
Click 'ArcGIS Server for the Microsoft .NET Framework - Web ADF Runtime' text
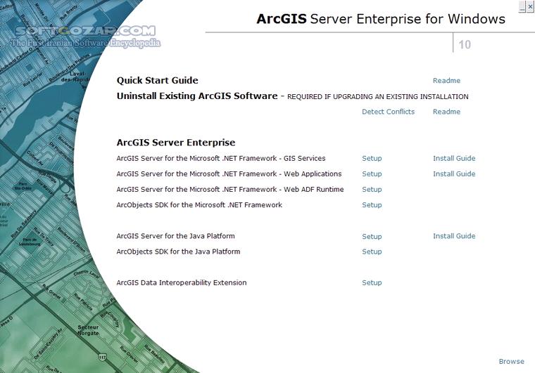point(230,190)
